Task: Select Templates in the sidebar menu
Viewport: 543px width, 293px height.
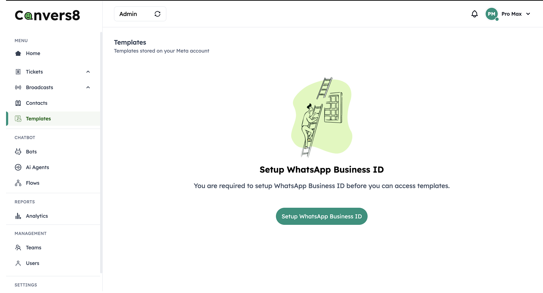Action: 38,119
